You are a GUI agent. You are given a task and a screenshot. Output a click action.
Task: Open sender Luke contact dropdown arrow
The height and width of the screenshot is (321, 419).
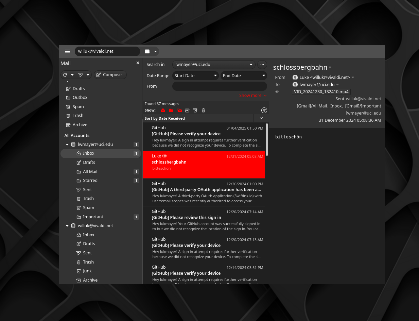[353, 78]
